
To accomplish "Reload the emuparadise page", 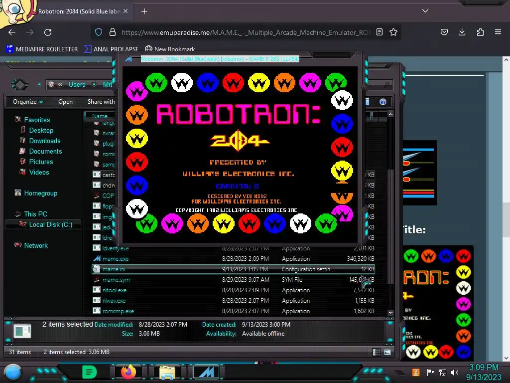I will tap(48, 32).
